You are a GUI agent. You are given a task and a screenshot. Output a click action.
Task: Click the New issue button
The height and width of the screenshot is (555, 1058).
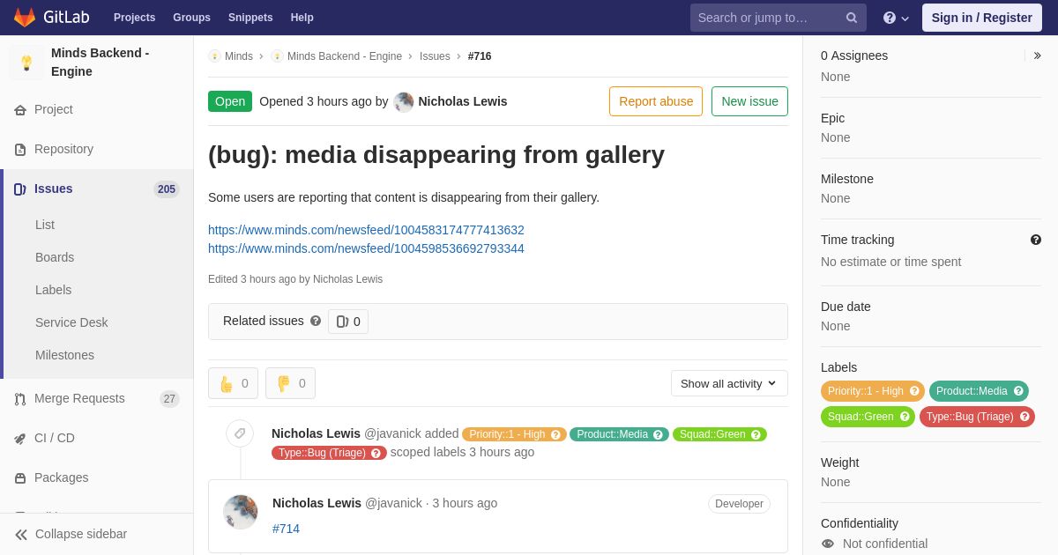pos(749,101)
